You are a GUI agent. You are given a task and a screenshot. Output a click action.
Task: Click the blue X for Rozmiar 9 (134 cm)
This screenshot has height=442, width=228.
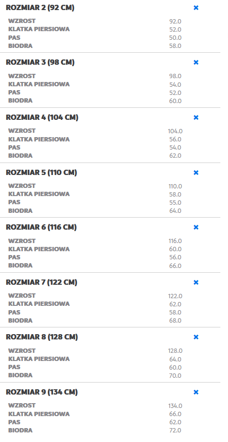click(x=196, y=392)
